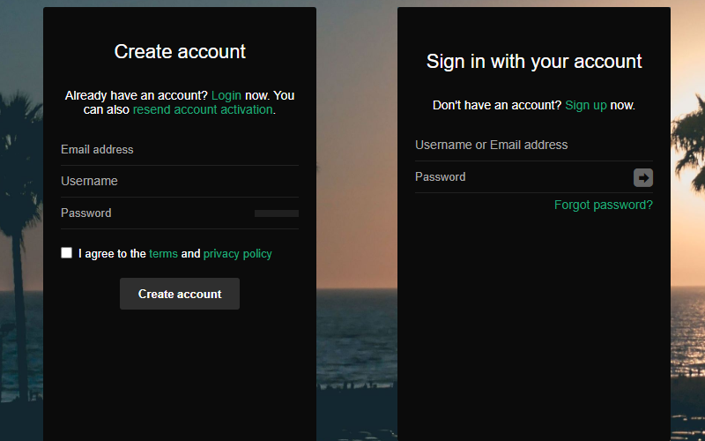The height and width of the screenshot is (441, 705).
Task: Follow the Sign up link
Action: [586, 105]
